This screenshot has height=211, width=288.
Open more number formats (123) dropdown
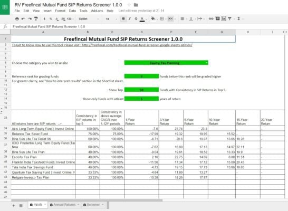tap(70, 19)
